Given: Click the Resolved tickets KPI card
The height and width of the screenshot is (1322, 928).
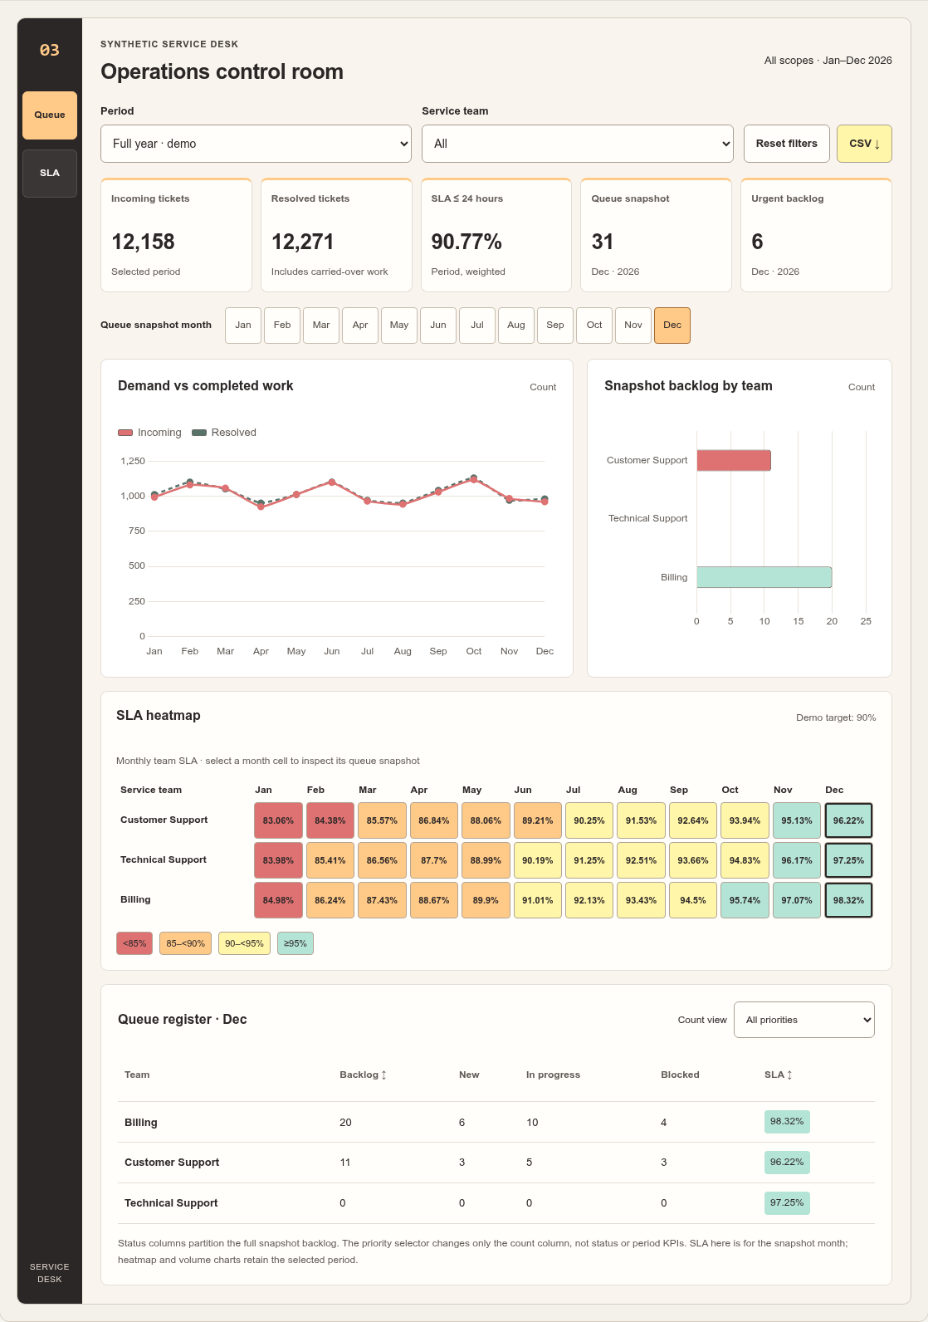Looking at the screenshot, I should pyautogui.click(x=336, y=235).
